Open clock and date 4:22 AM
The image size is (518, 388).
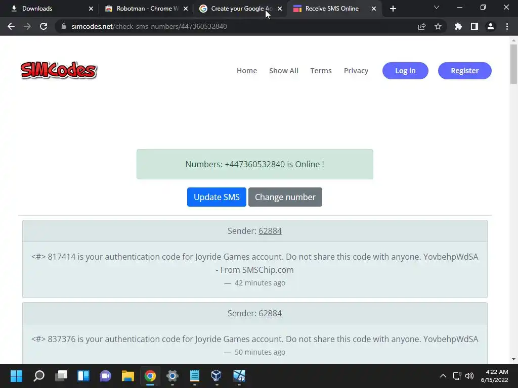(495, 376)
